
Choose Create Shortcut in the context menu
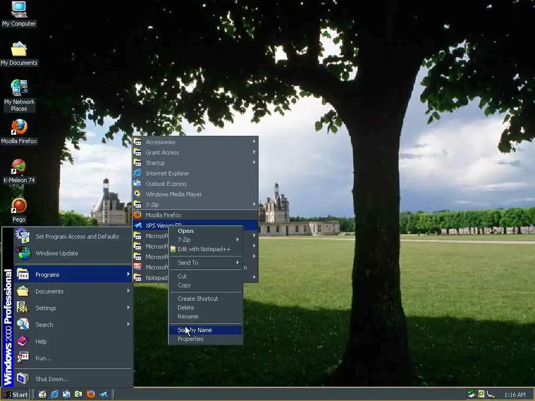pos(205,299)
